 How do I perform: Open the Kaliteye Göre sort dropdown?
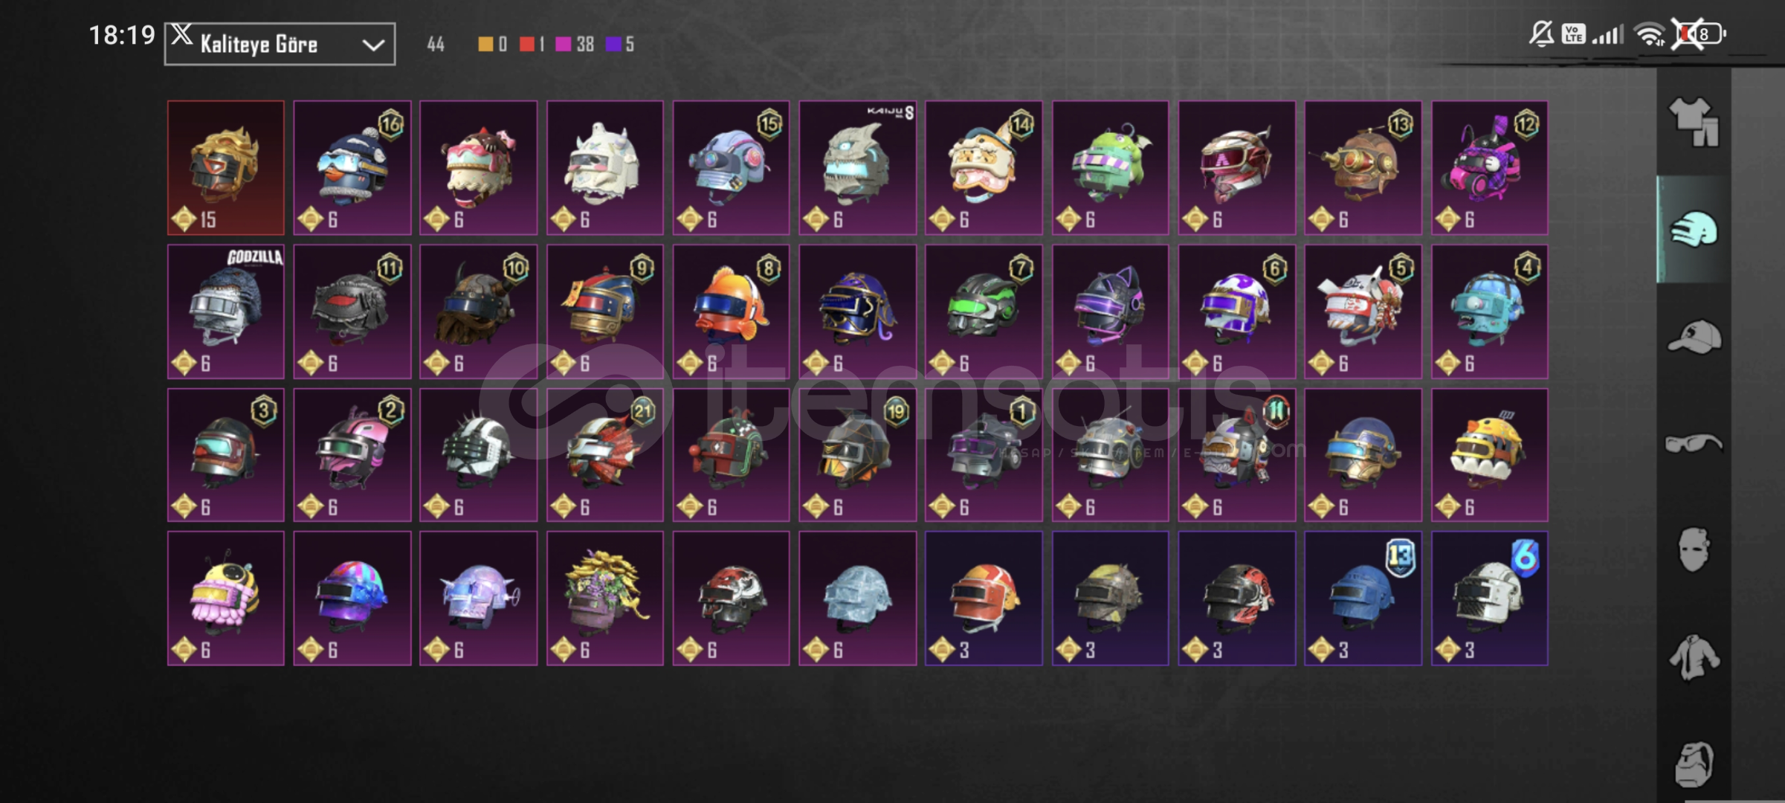(280, 44)
